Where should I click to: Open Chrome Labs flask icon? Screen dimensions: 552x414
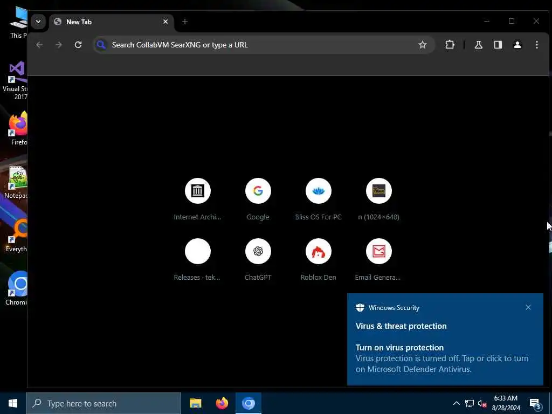click(x=479, y=45)
